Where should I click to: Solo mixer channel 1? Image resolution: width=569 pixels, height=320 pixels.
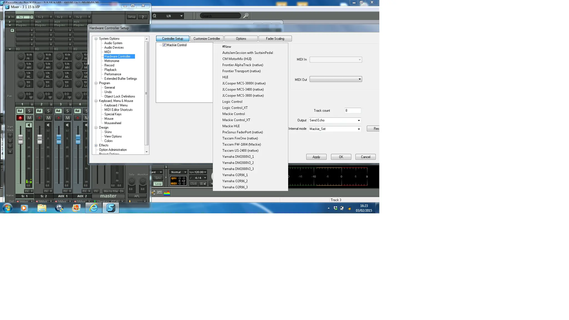pyautogui.click(x=29, y=111)
